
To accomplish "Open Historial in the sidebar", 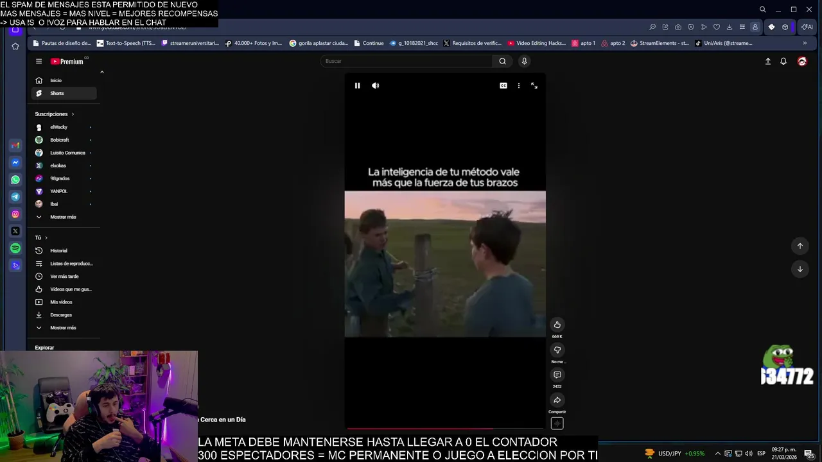I will pyautogui.click(x=64, y=251).
